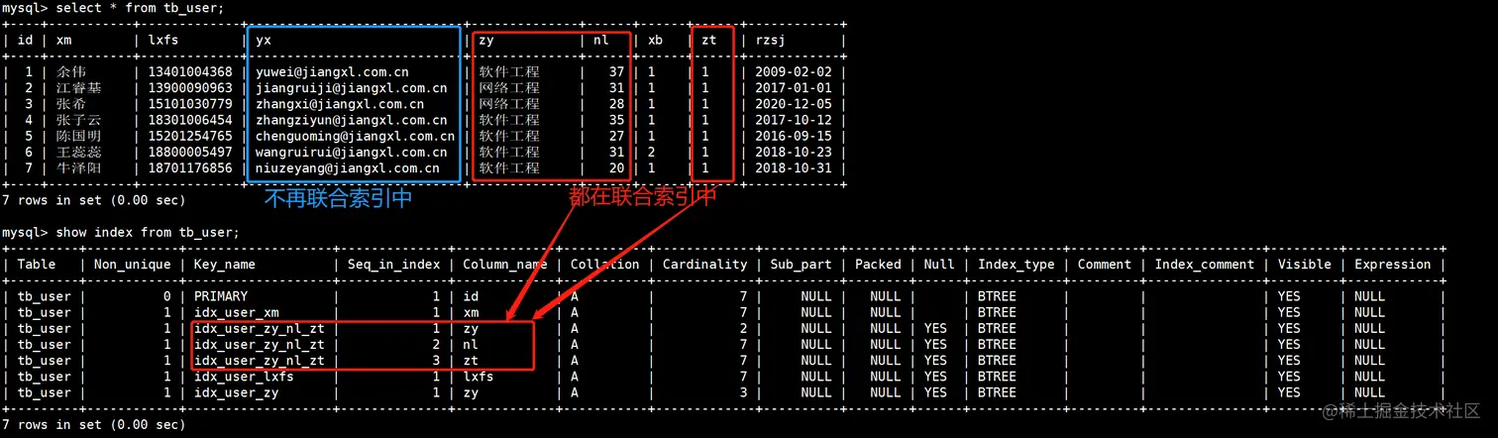Select the blue annotation text '不再联合索引中'
The image size is (1498, 438).
click(338, 198)
